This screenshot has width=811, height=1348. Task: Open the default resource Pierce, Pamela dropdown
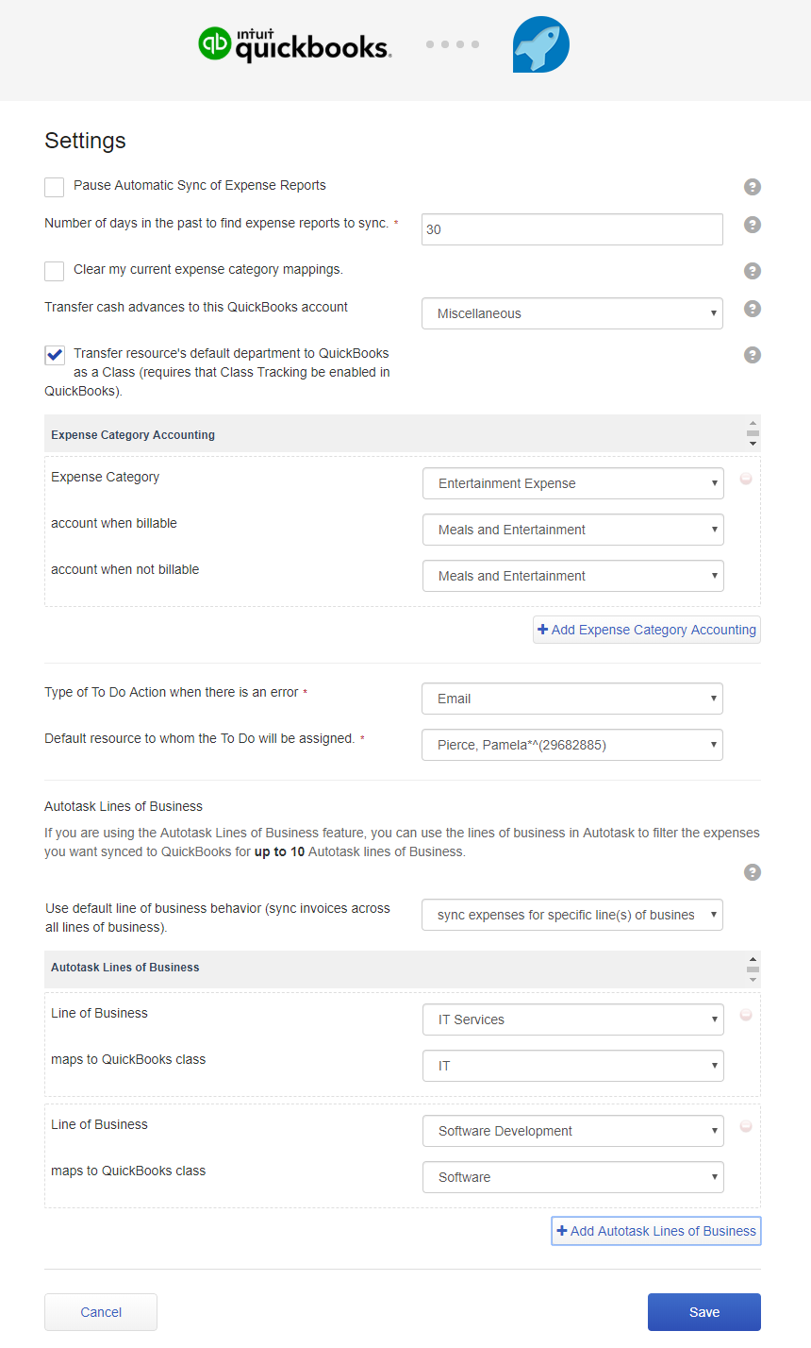(x=571, y=745)
